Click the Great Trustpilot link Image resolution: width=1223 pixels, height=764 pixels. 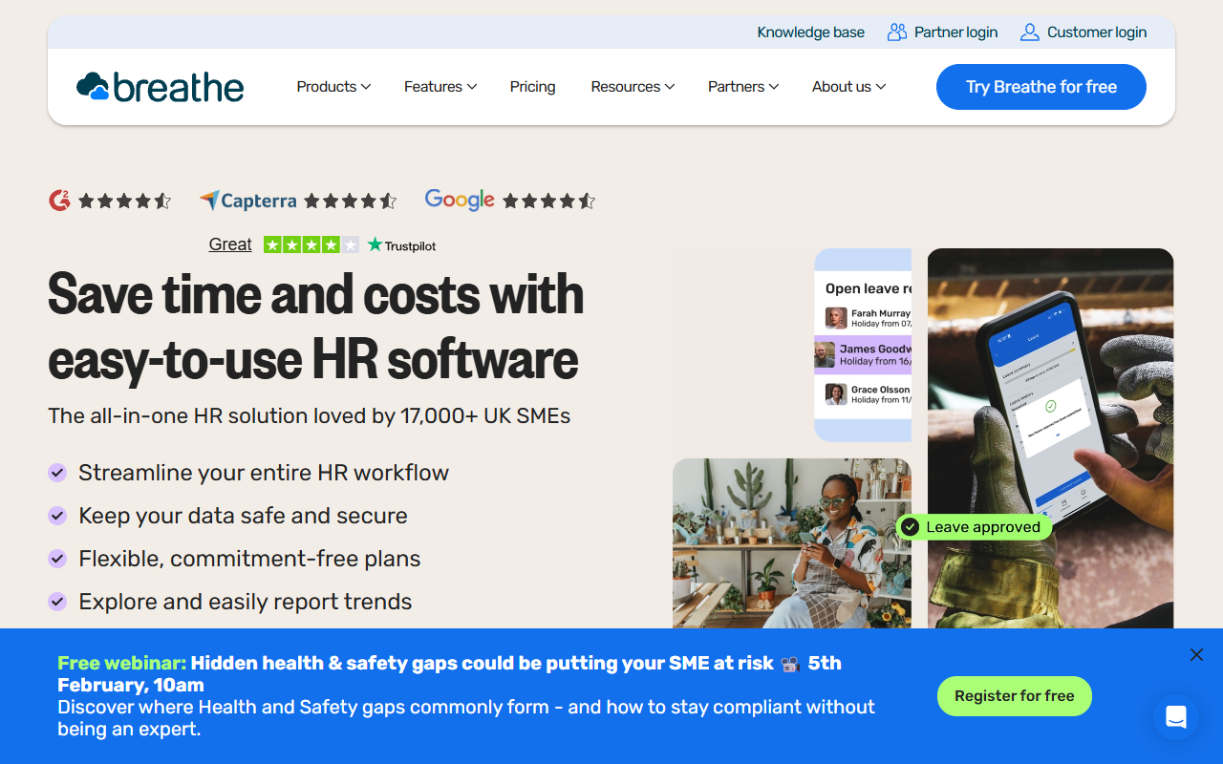[230, 244]
